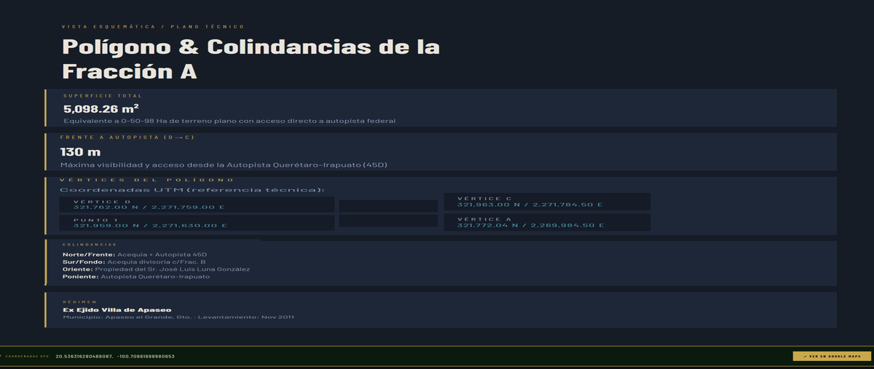Click the Ex Ejido Villa de Apaseo title
Image resolution: width=874 pixels, height=369 pixels.
point(117,310)
